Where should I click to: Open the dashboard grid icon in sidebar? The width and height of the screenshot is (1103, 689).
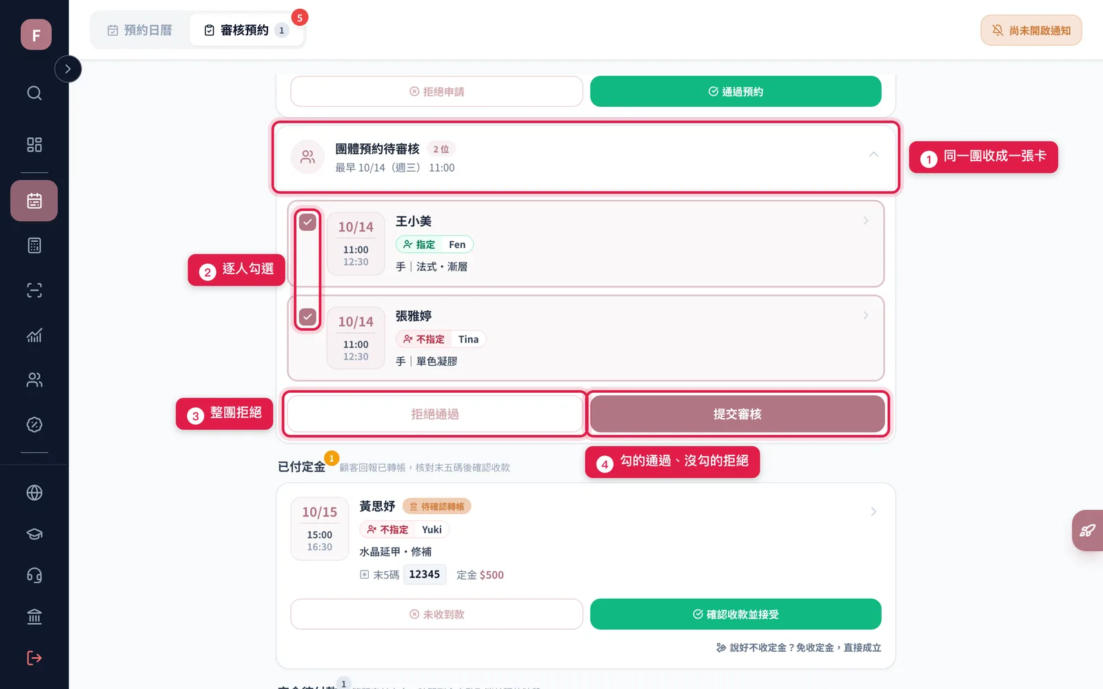34,145
